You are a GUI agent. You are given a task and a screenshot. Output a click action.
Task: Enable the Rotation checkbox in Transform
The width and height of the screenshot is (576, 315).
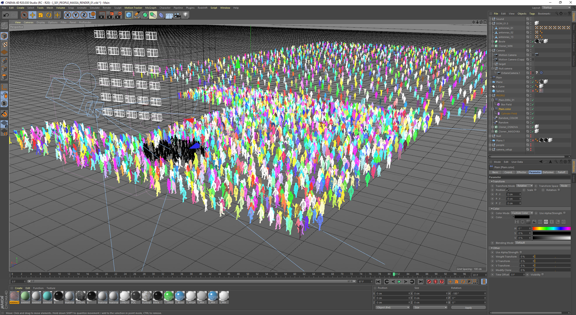(x=559, y=190)
